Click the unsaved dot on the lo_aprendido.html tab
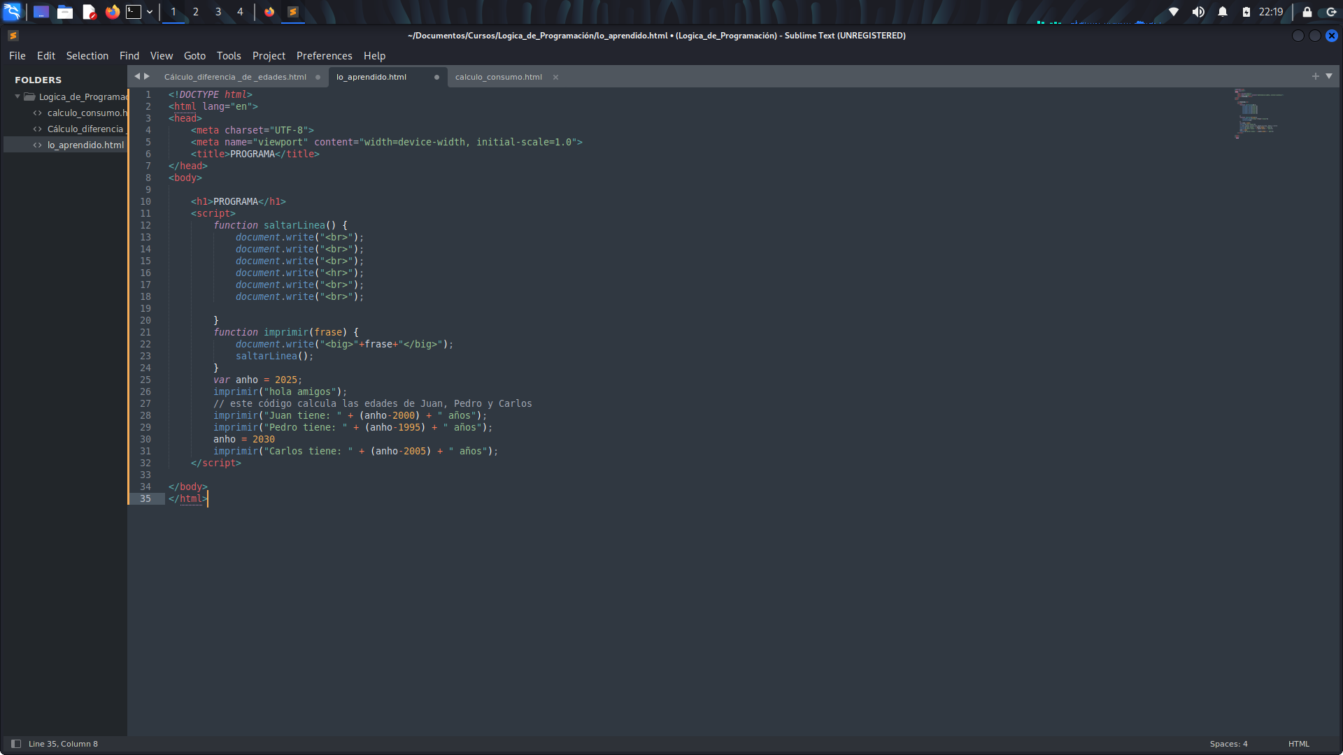 click(x=436, y=77)
